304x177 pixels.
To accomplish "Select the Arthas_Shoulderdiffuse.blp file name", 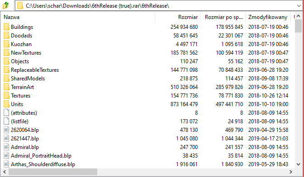I will (43, 164).
